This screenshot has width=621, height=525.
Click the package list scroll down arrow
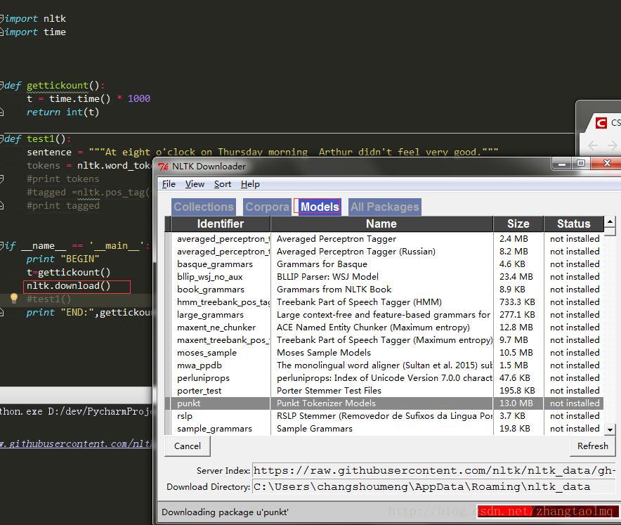tap(610, 429)
